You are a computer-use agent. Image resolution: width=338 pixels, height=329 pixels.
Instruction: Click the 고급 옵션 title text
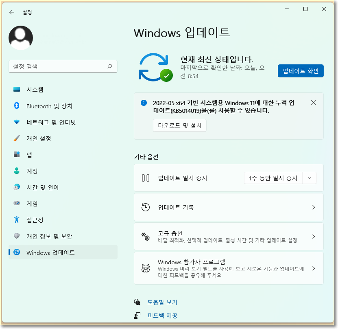coord(170,233)
